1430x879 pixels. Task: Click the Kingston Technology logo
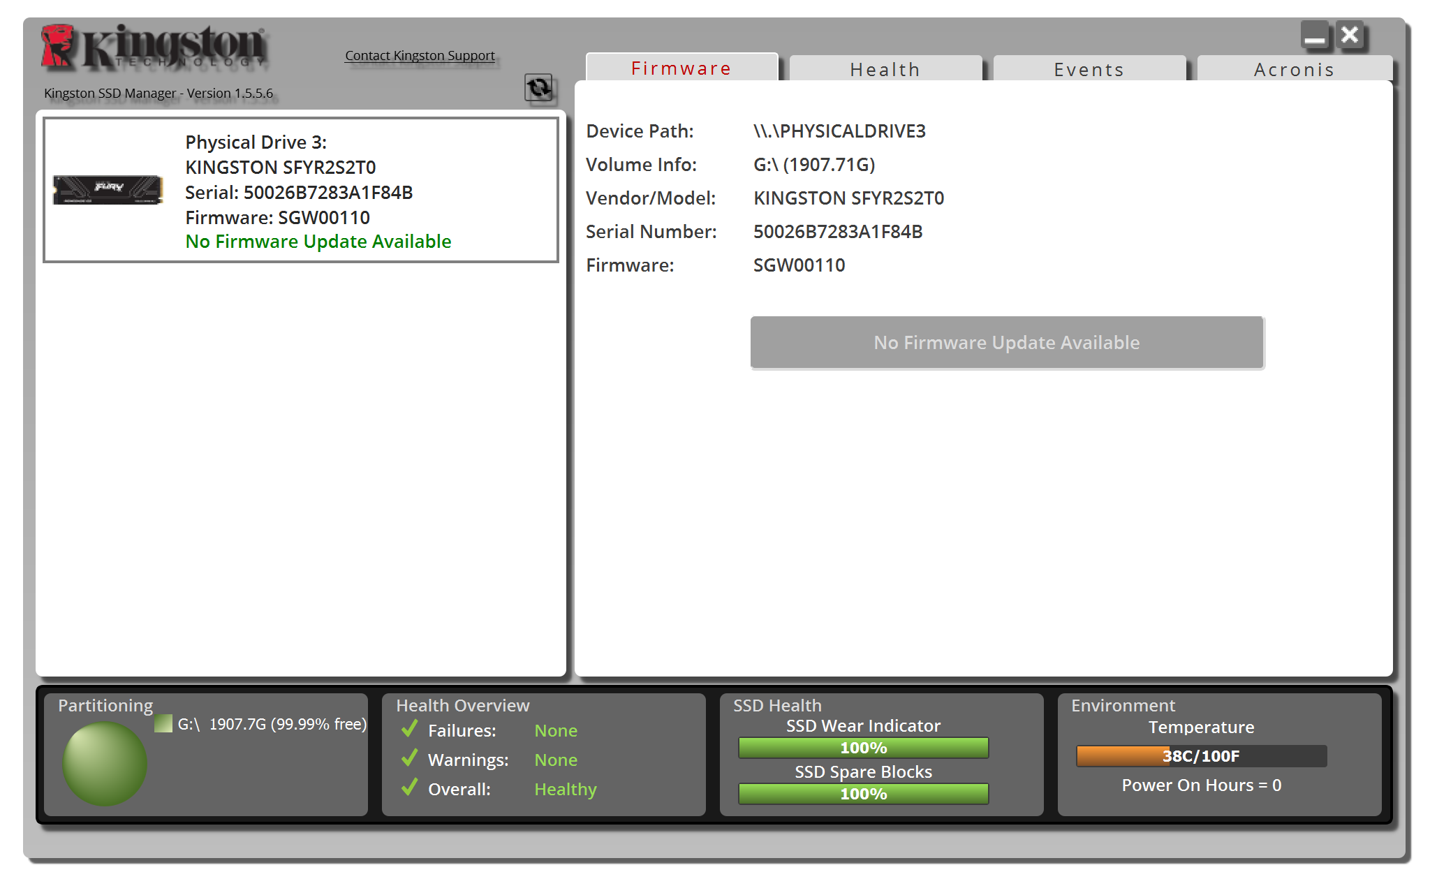[155, 47]
